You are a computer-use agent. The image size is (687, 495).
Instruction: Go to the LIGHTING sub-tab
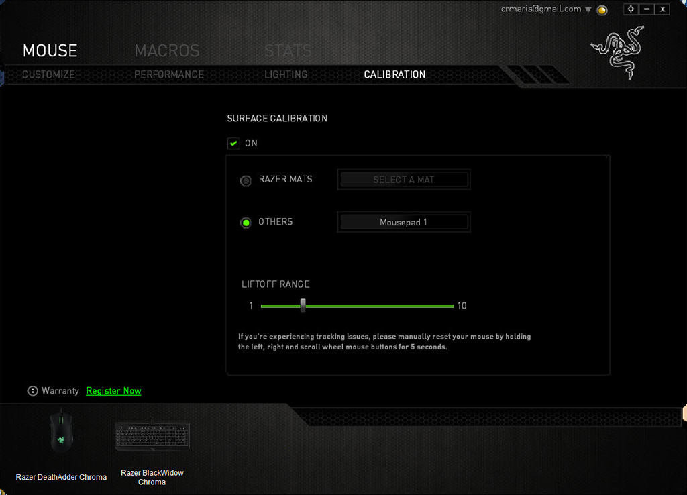[x=286, y=74]
